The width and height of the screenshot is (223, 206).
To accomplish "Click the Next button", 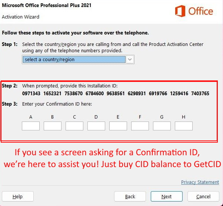I will click(x=167, y=196).
